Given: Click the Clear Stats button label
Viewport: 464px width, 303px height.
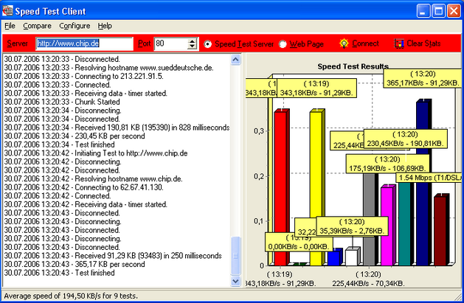Looking at the screenshot, I should tap(423, 43).
